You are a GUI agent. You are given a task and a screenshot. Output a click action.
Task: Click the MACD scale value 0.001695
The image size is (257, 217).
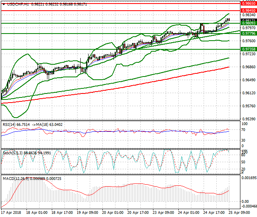[249, 178]
